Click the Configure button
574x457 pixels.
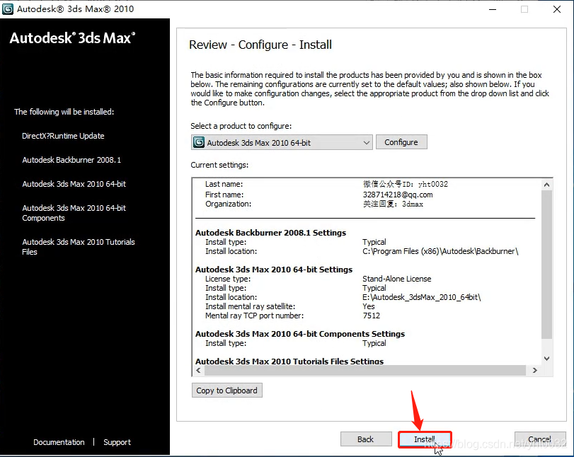401,142
